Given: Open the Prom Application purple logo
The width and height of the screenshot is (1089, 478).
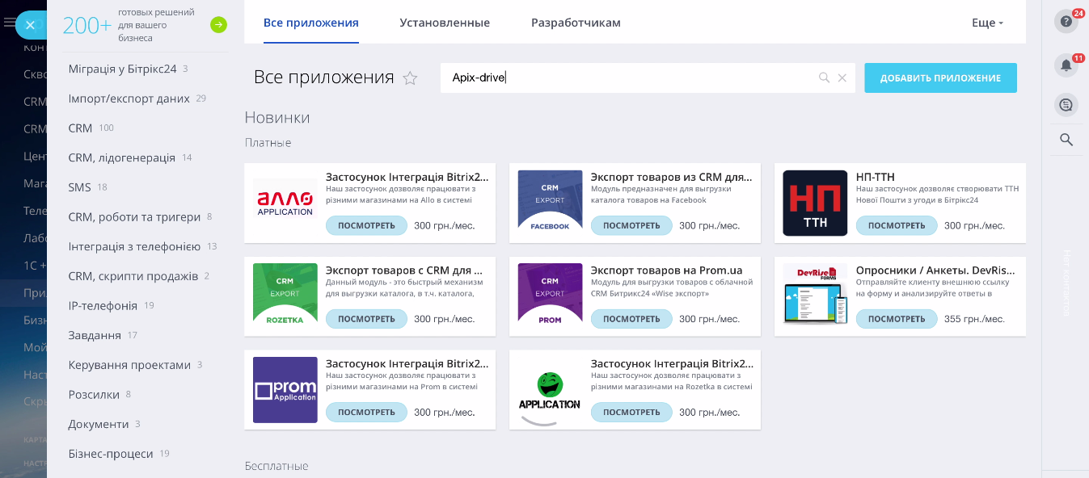Looking at the screenshot, I should (285, 390).
